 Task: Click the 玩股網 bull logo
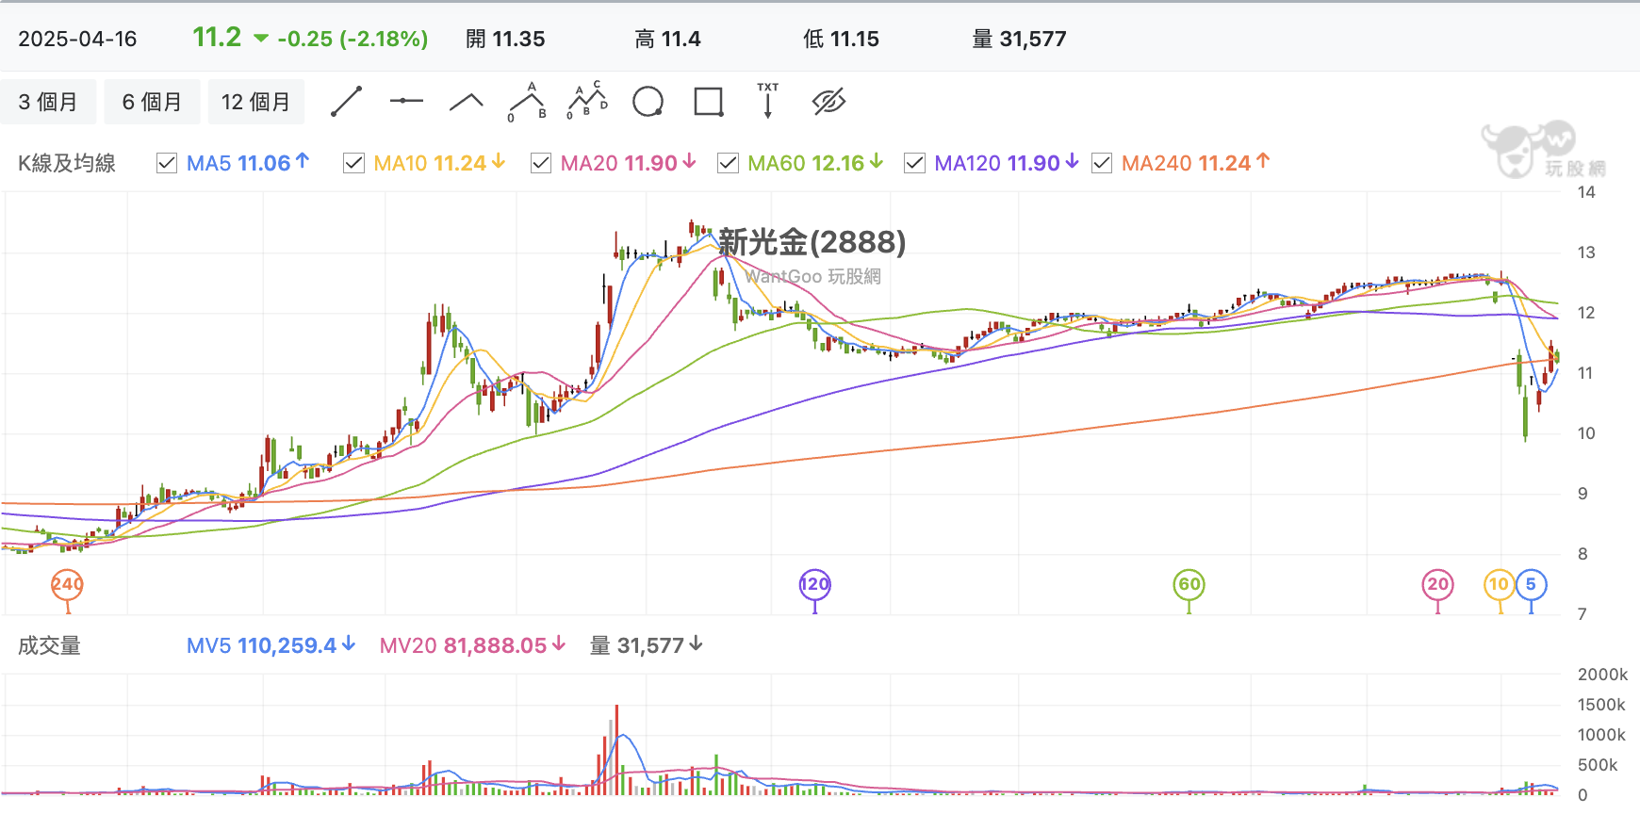1544,150
